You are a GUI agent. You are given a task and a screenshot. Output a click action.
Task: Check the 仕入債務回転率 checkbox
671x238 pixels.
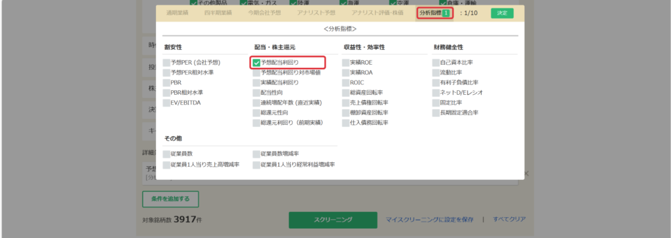tap(346, 123)
